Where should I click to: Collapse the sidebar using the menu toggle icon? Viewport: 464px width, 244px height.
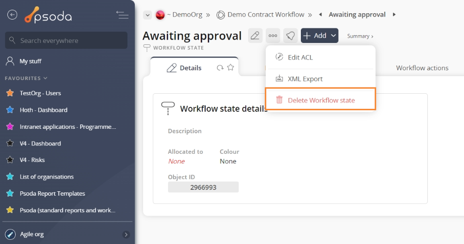point(122,15)
